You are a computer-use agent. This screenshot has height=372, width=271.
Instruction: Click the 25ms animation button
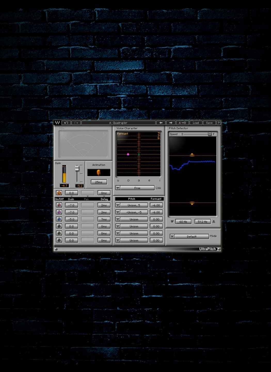[x=99, y=182]
